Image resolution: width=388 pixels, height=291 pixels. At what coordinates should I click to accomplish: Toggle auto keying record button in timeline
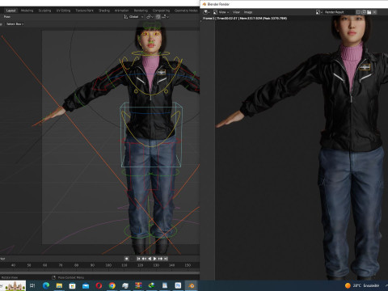126,259
